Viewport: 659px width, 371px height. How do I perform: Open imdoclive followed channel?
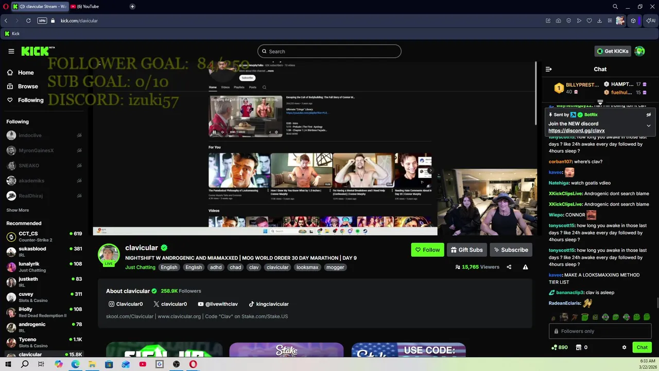(x=30, y=135)
